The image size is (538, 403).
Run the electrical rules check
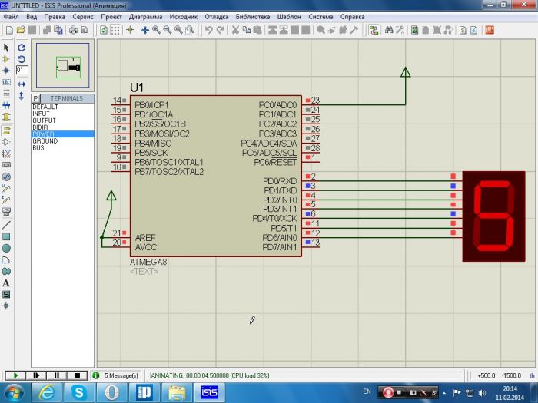473,30
